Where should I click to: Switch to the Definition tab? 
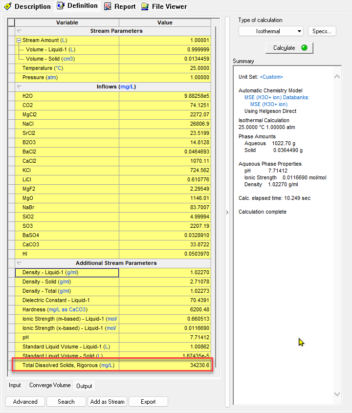(77, 6)
